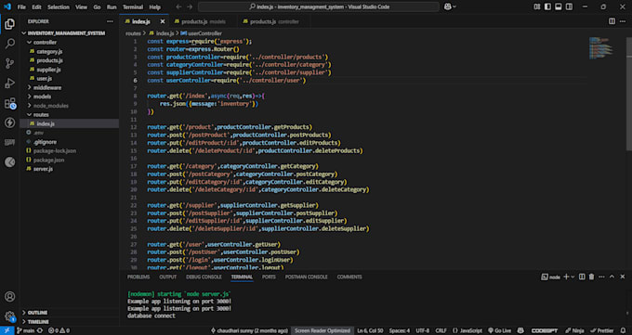Viewport: 632px width, 335px height.
Task: Toggle the bottom Panel visibility
Action: [559, 6]
